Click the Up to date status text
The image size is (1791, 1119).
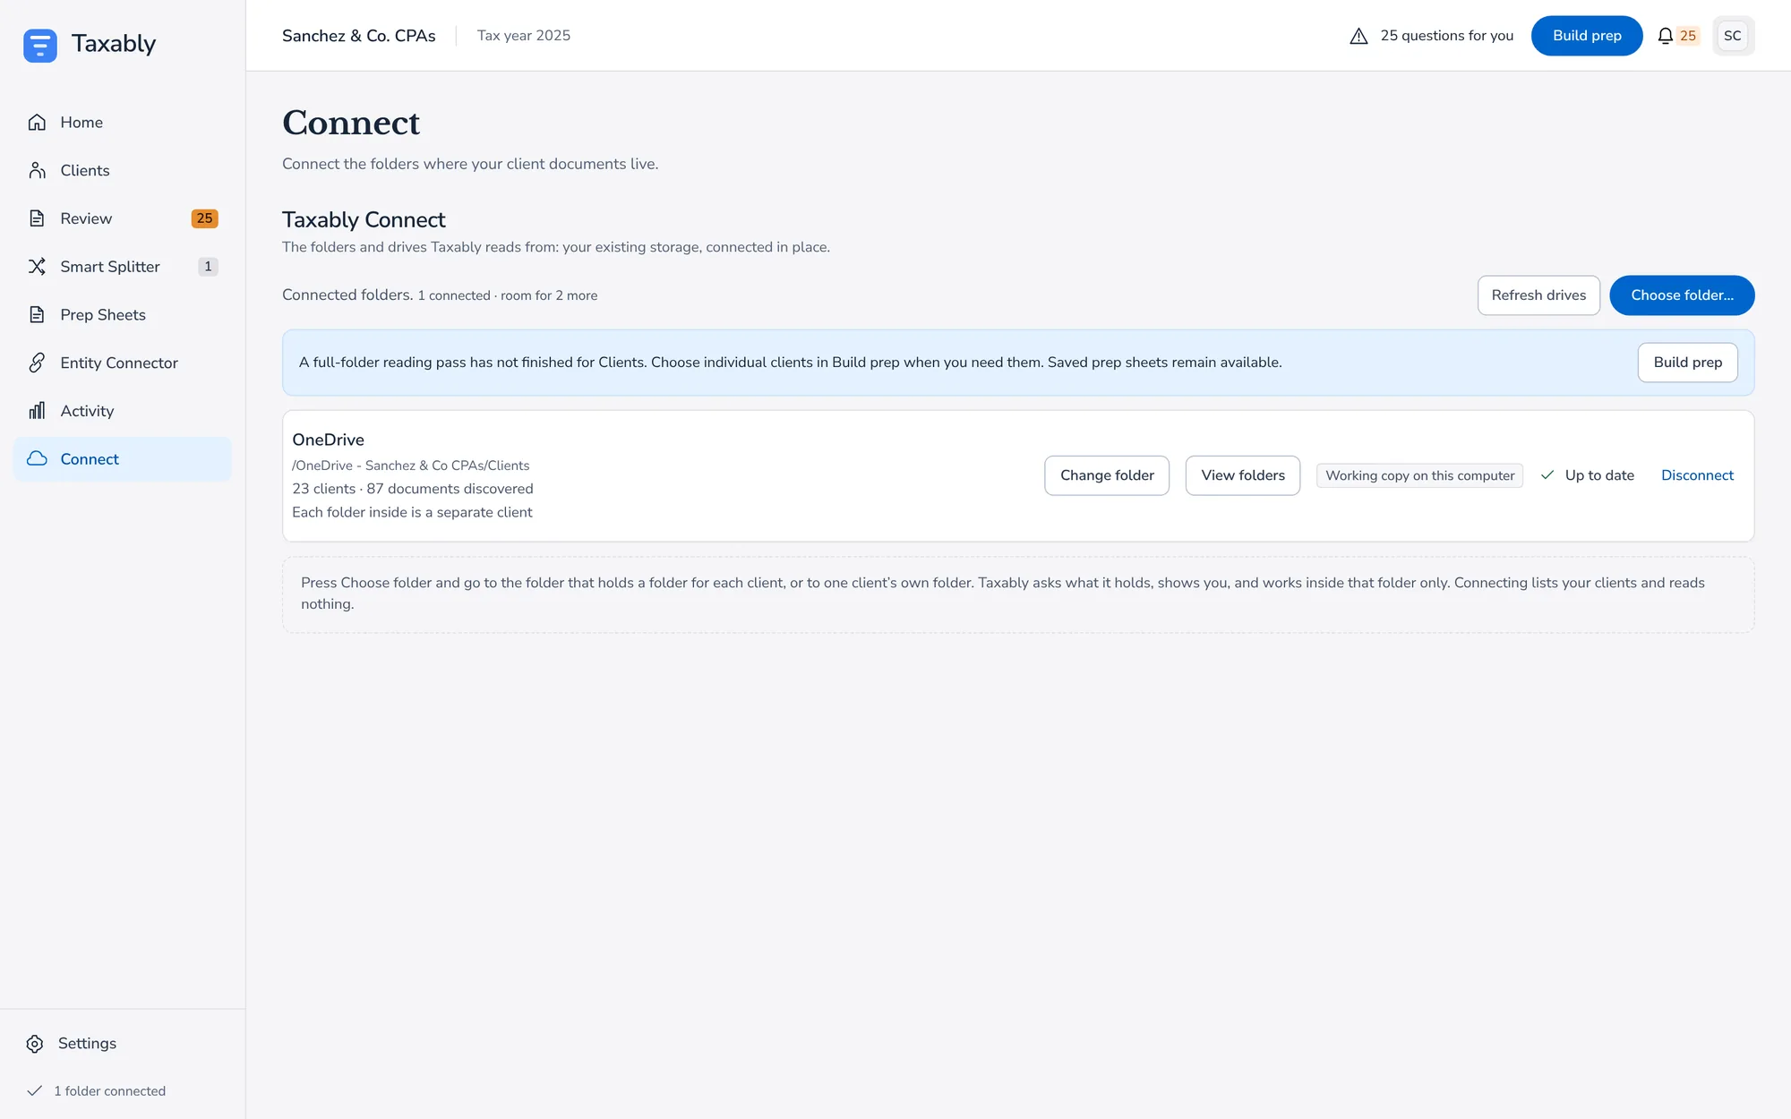(1599, 475)
